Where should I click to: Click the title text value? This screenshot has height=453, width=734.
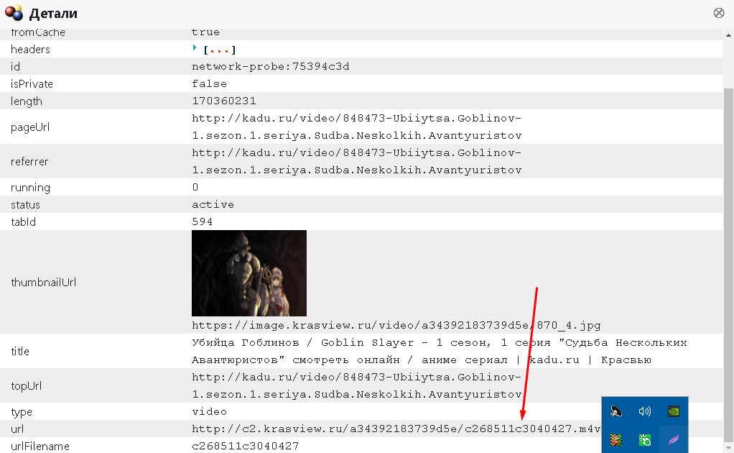click(x=438, y=351)
